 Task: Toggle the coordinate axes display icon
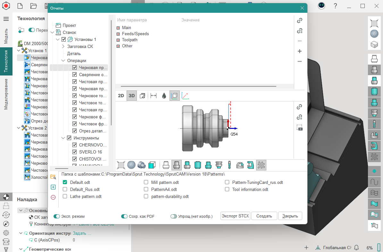tap(185, 96)
